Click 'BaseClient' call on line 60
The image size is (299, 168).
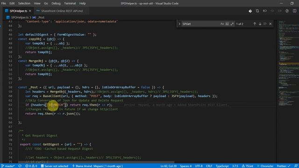tap(52, 96)
